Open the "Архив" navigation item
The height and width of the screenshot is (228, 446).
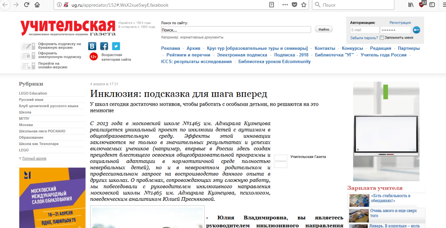tap(193, 48)
